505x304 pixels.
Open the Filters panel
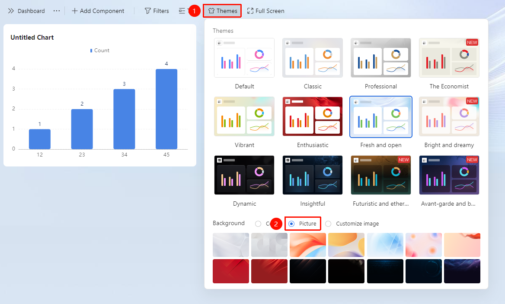coord(157,11)
